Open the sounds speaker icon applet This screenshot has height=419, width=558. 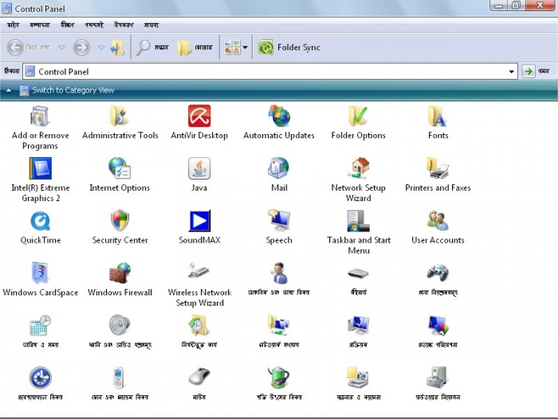click(120, 332)
